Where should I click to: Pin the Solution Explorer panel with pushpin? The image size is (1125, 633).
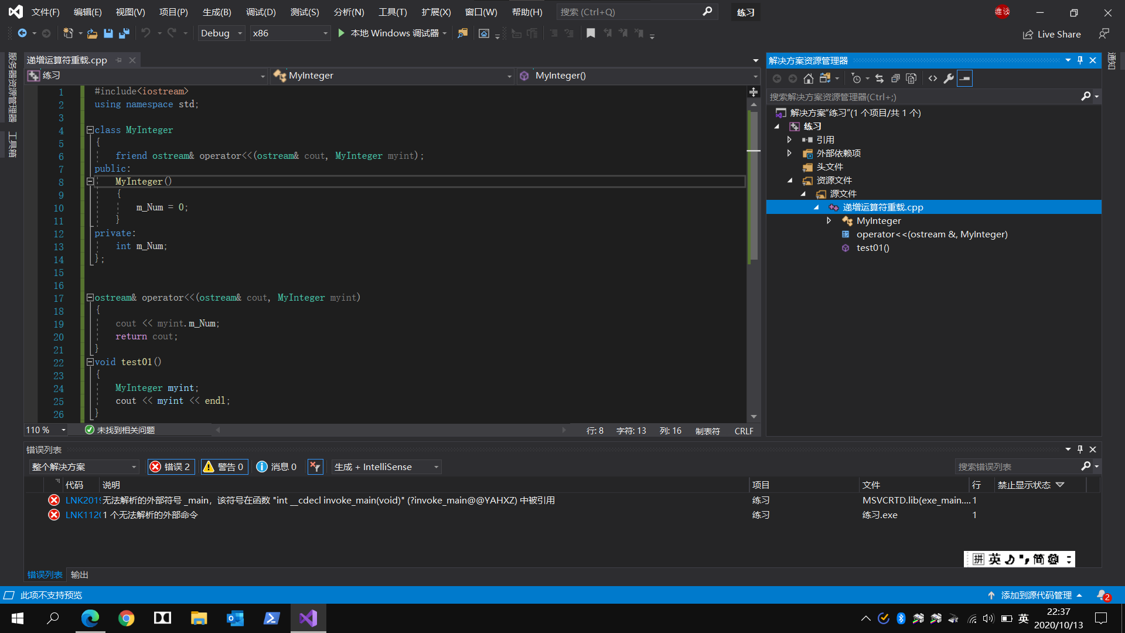(1080, 60)
